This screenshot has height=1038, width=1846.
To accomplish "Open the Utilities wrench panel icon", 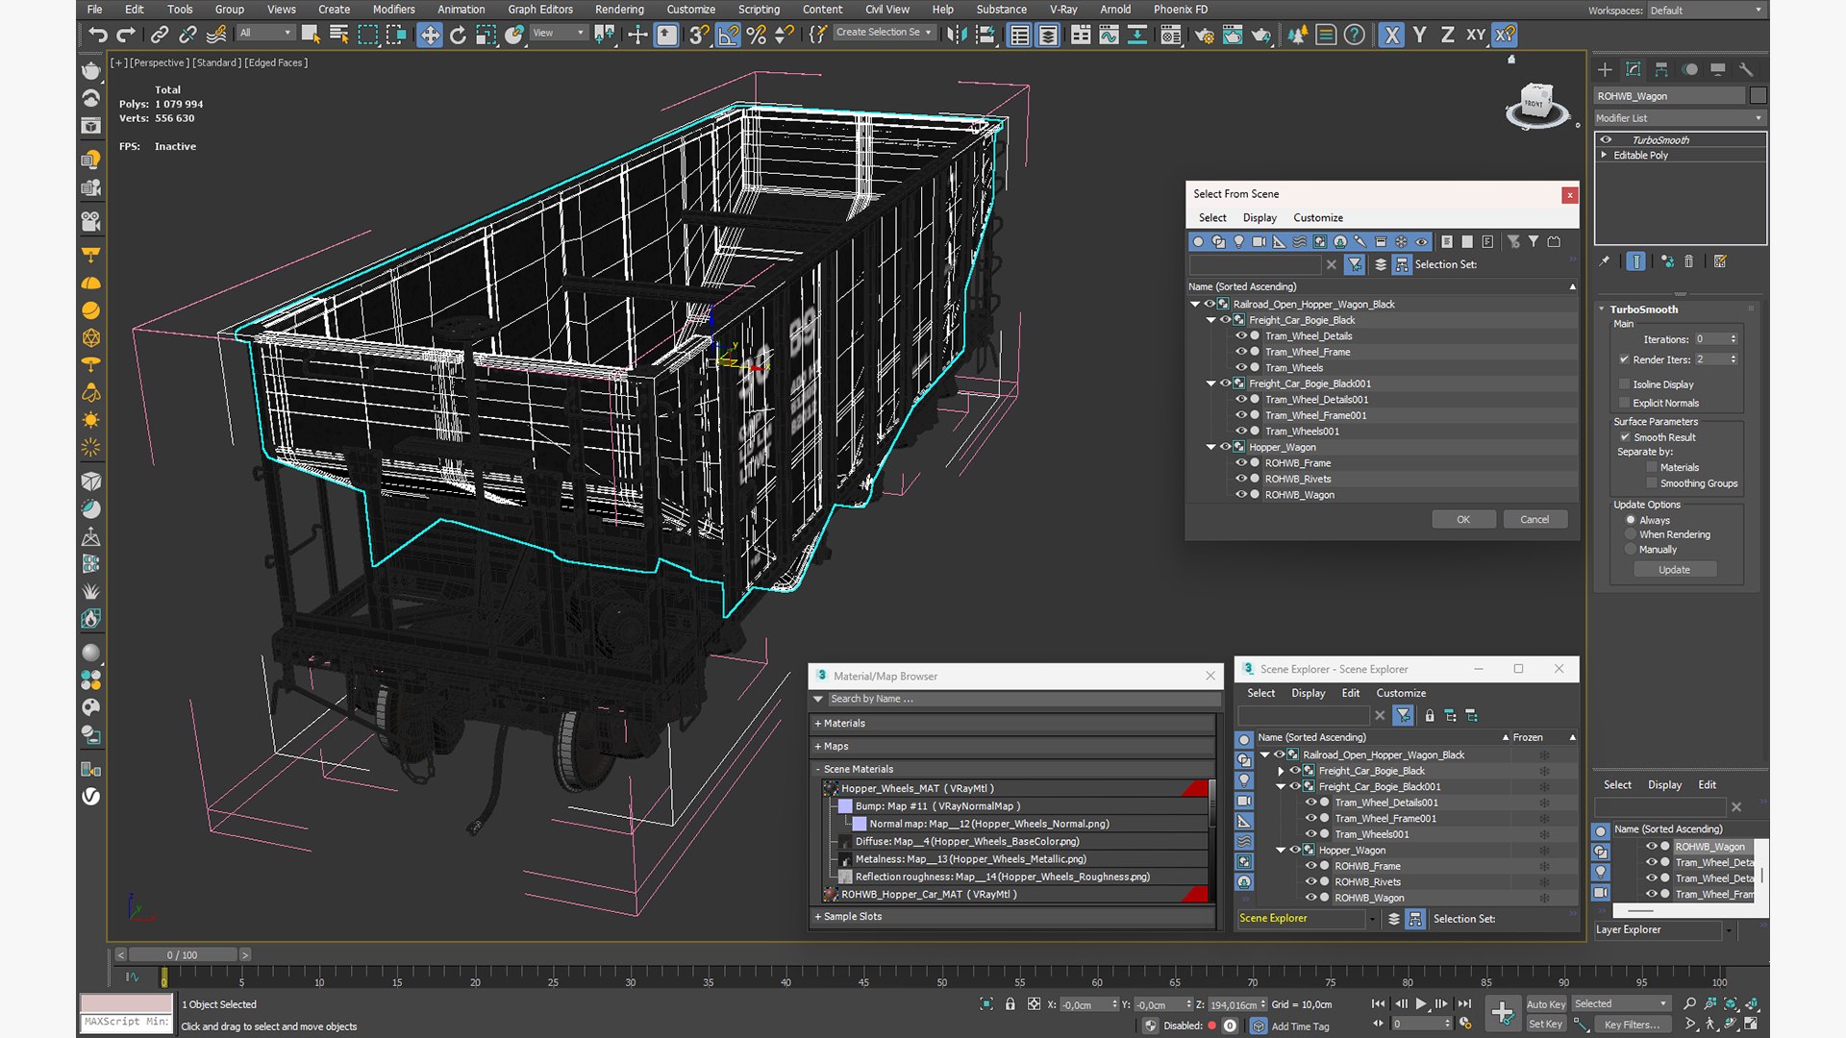I will point(1746,69).
